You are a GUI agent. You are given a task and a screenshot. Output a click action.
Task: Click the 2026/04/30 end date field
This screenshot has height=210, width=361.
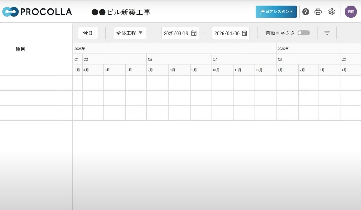[x=227, y=33]
